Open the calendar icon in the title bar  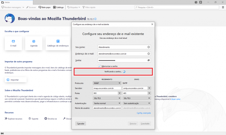196,2
